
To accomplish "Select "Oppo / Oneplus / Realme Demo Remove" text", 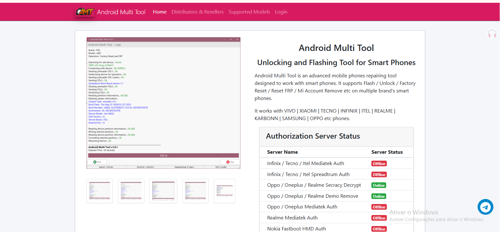I will click(x=313, y=196).
